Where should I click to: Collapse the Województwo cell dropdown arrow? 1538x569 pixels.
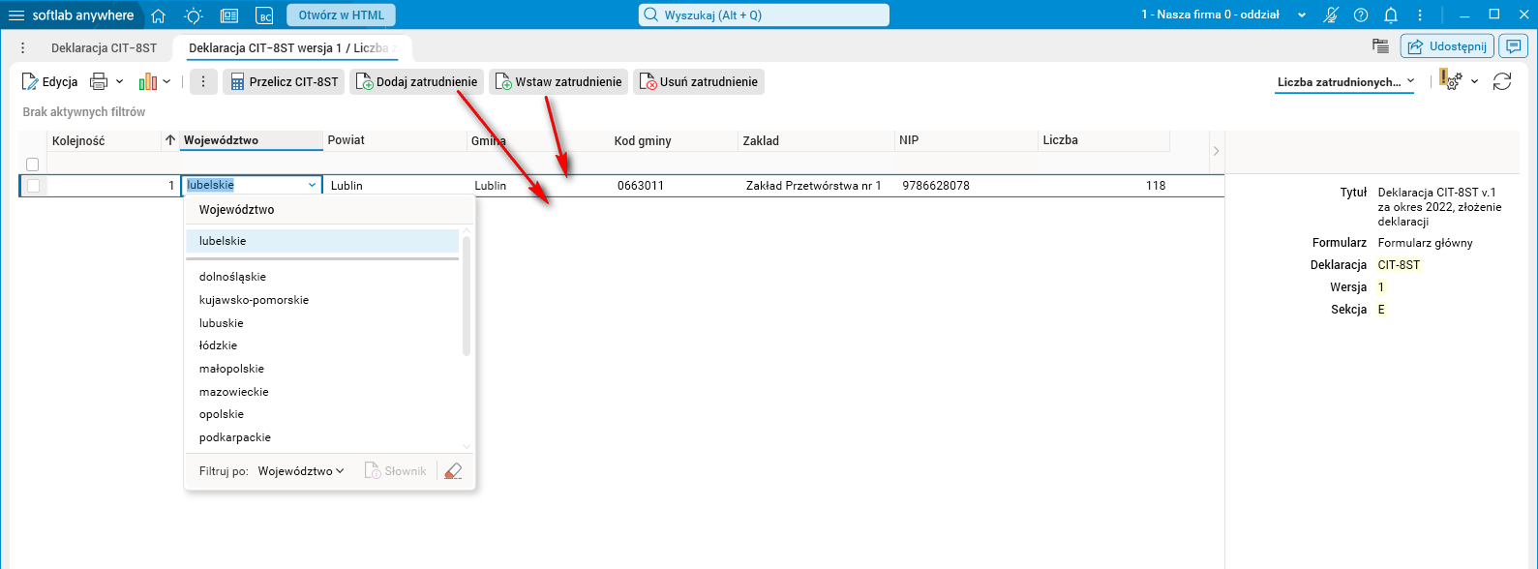point(313,186)
